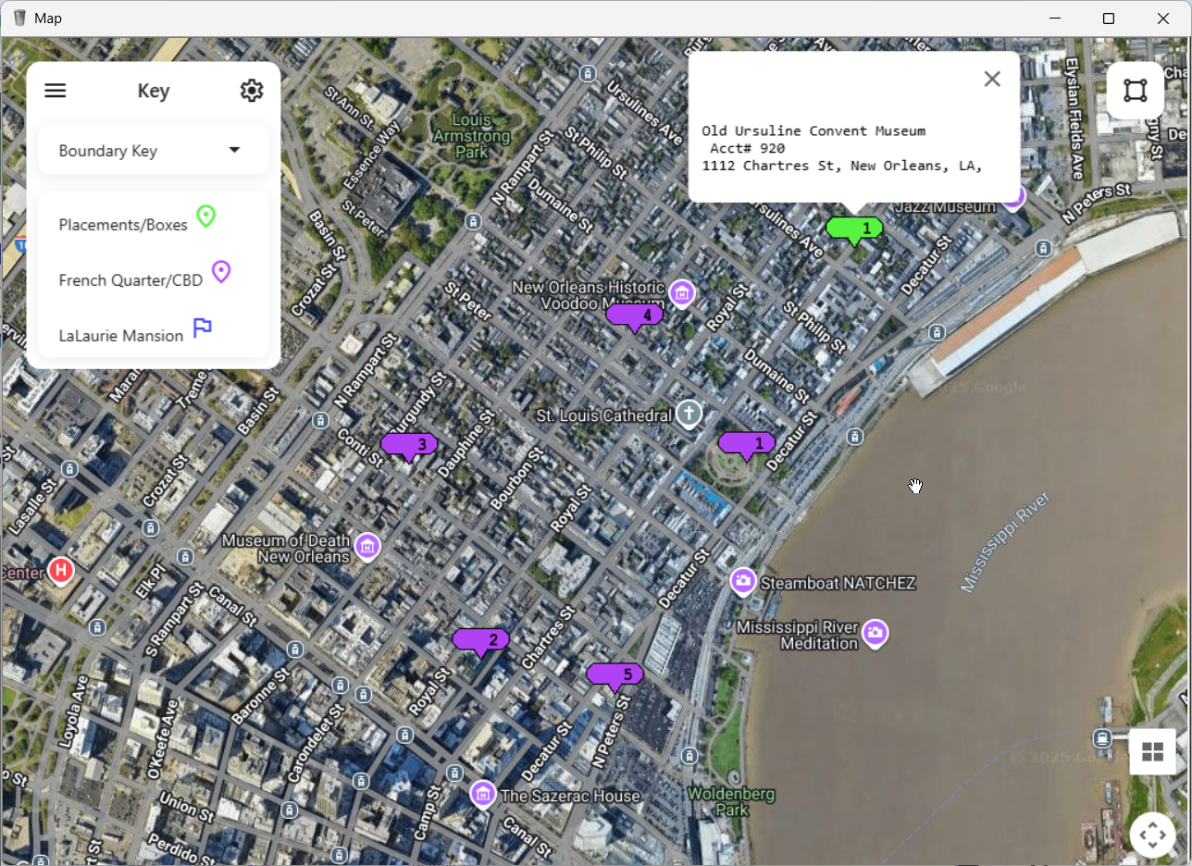The height and width of the screenshot is (866, 1192).
Task: Open the map layers grid icon
Action: 1152,752
